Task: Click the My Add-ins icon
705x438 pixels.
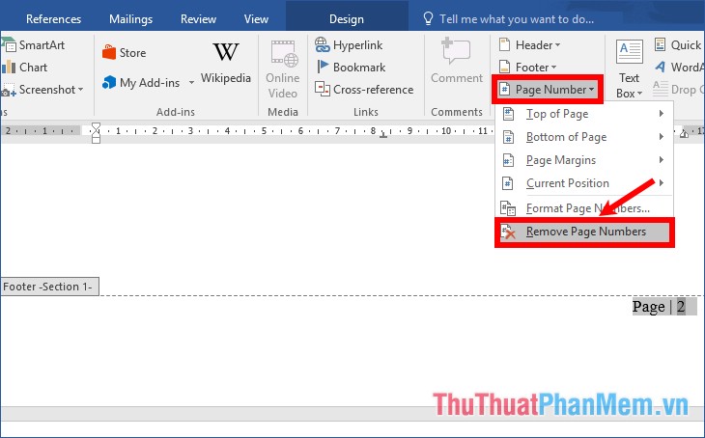Action: pos(109,82)
